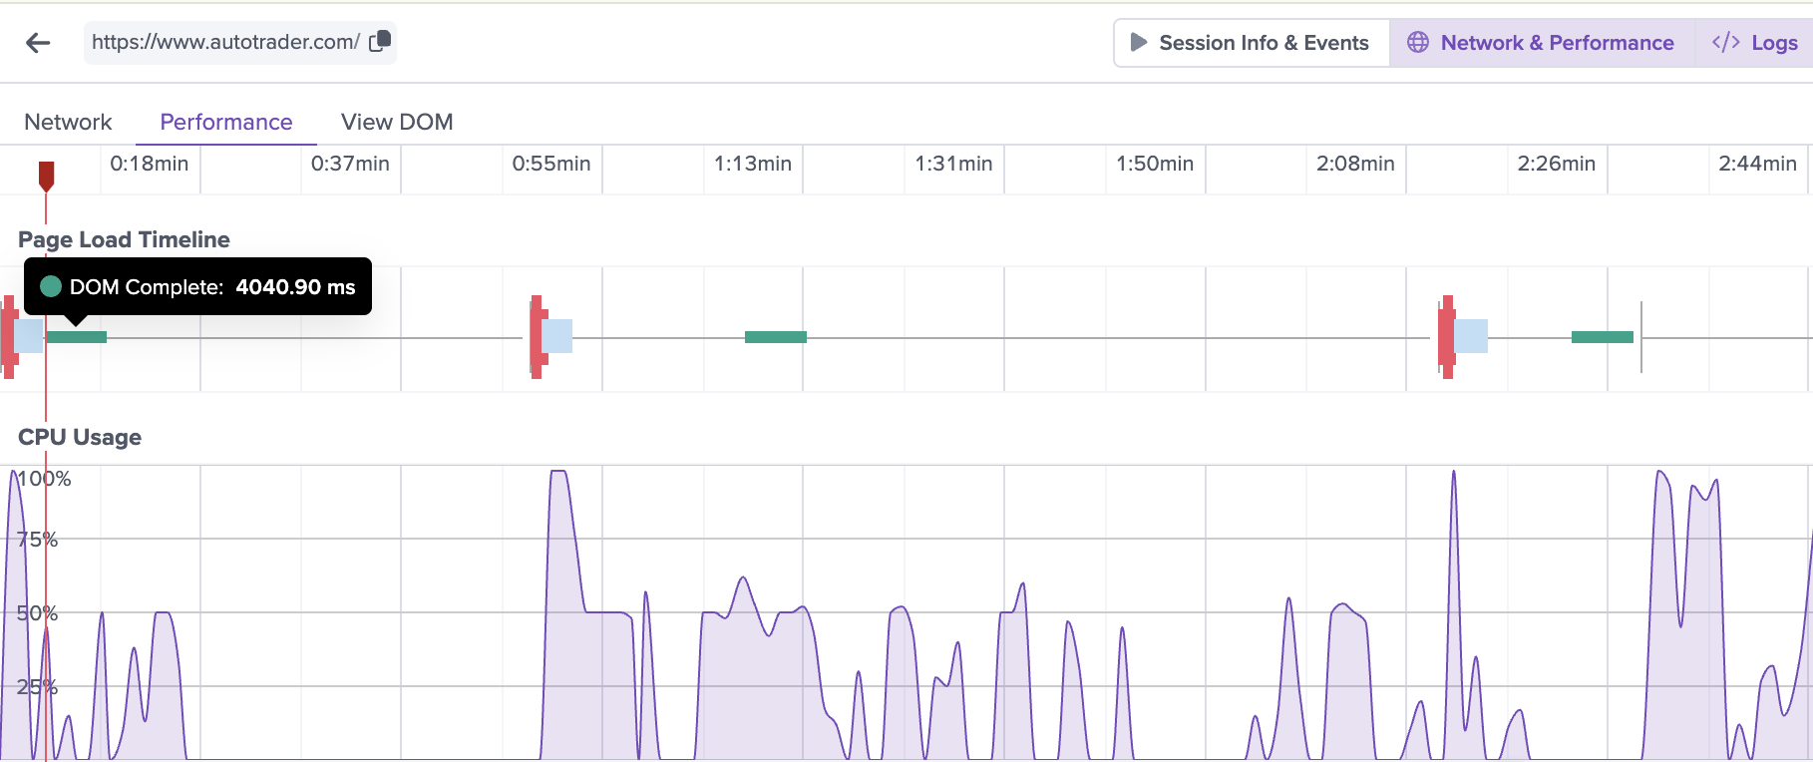Click the DOM Complete 4040.90 ms tooltip

coord(197,287)
